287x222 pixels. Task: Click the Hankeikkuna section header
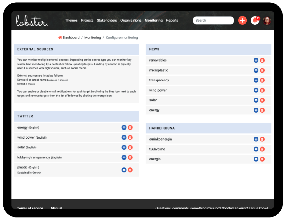pos(209,128)
